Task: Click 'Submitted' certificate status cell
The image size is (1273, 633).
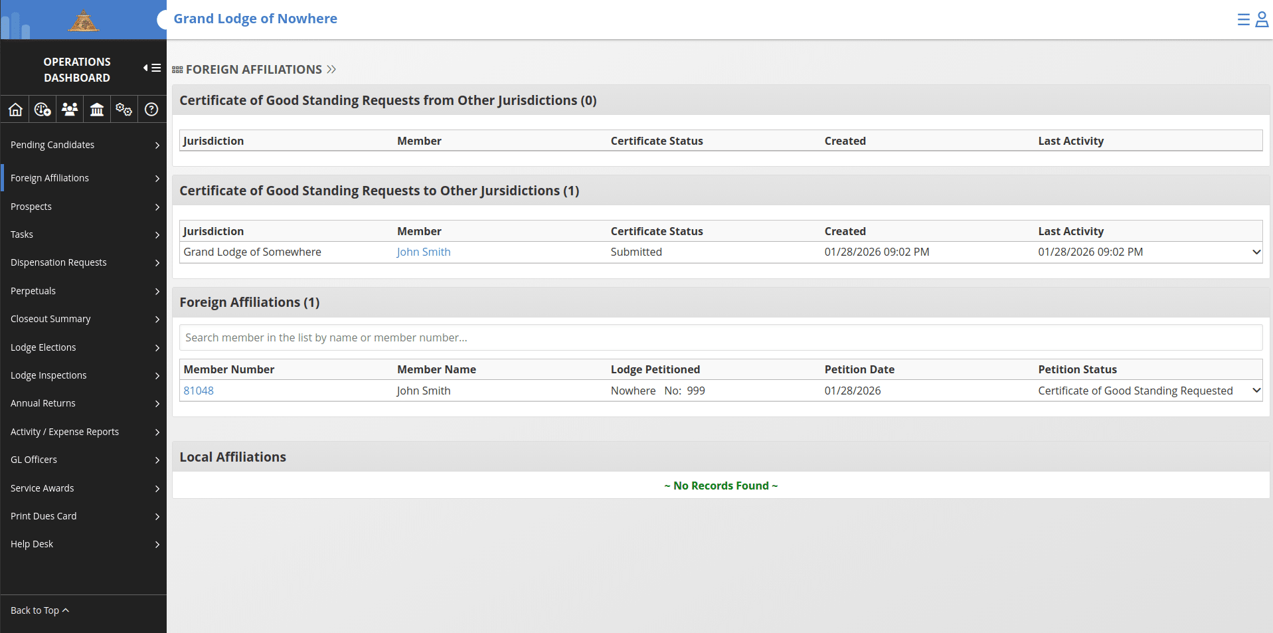Action: coord(636,252)
